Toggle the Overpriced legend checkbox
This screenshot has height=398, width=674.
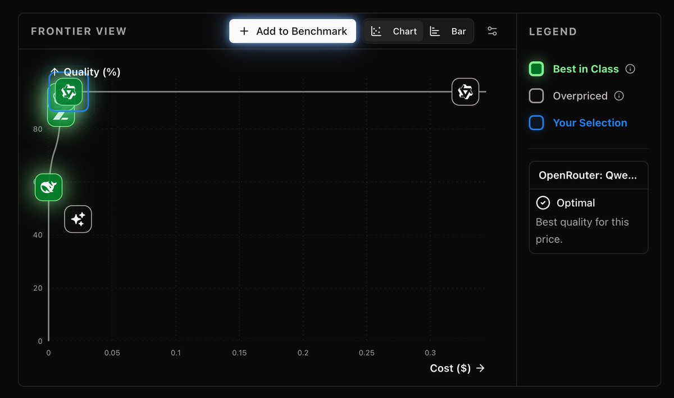coord(536,96)
